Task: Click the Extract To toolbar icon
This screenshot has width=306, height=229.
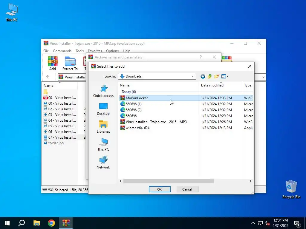Action: pos(70,63)
